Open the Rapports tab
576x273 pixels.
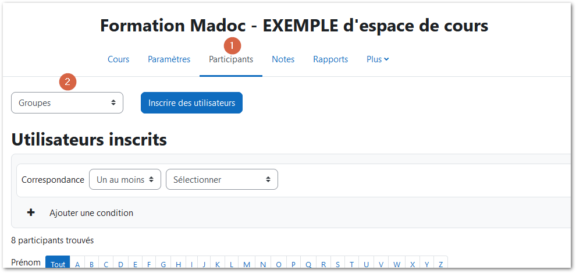(x=330, y=59)
